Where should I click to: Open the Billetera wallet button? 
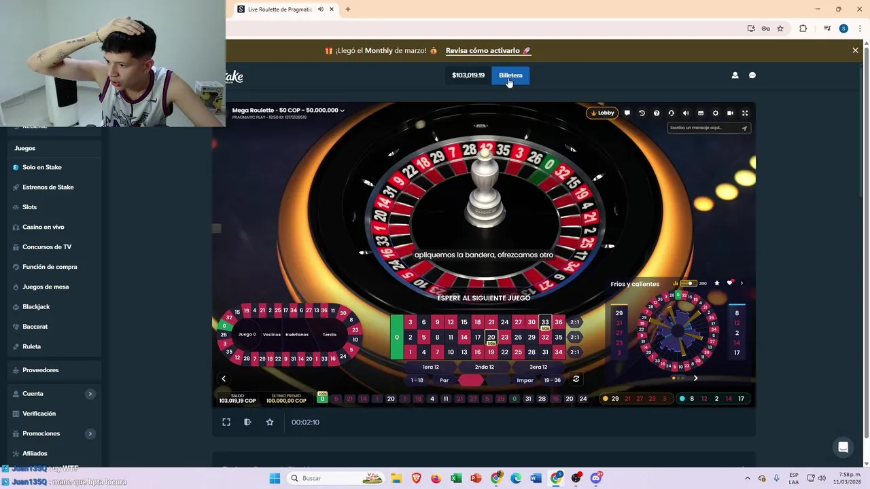510,75
